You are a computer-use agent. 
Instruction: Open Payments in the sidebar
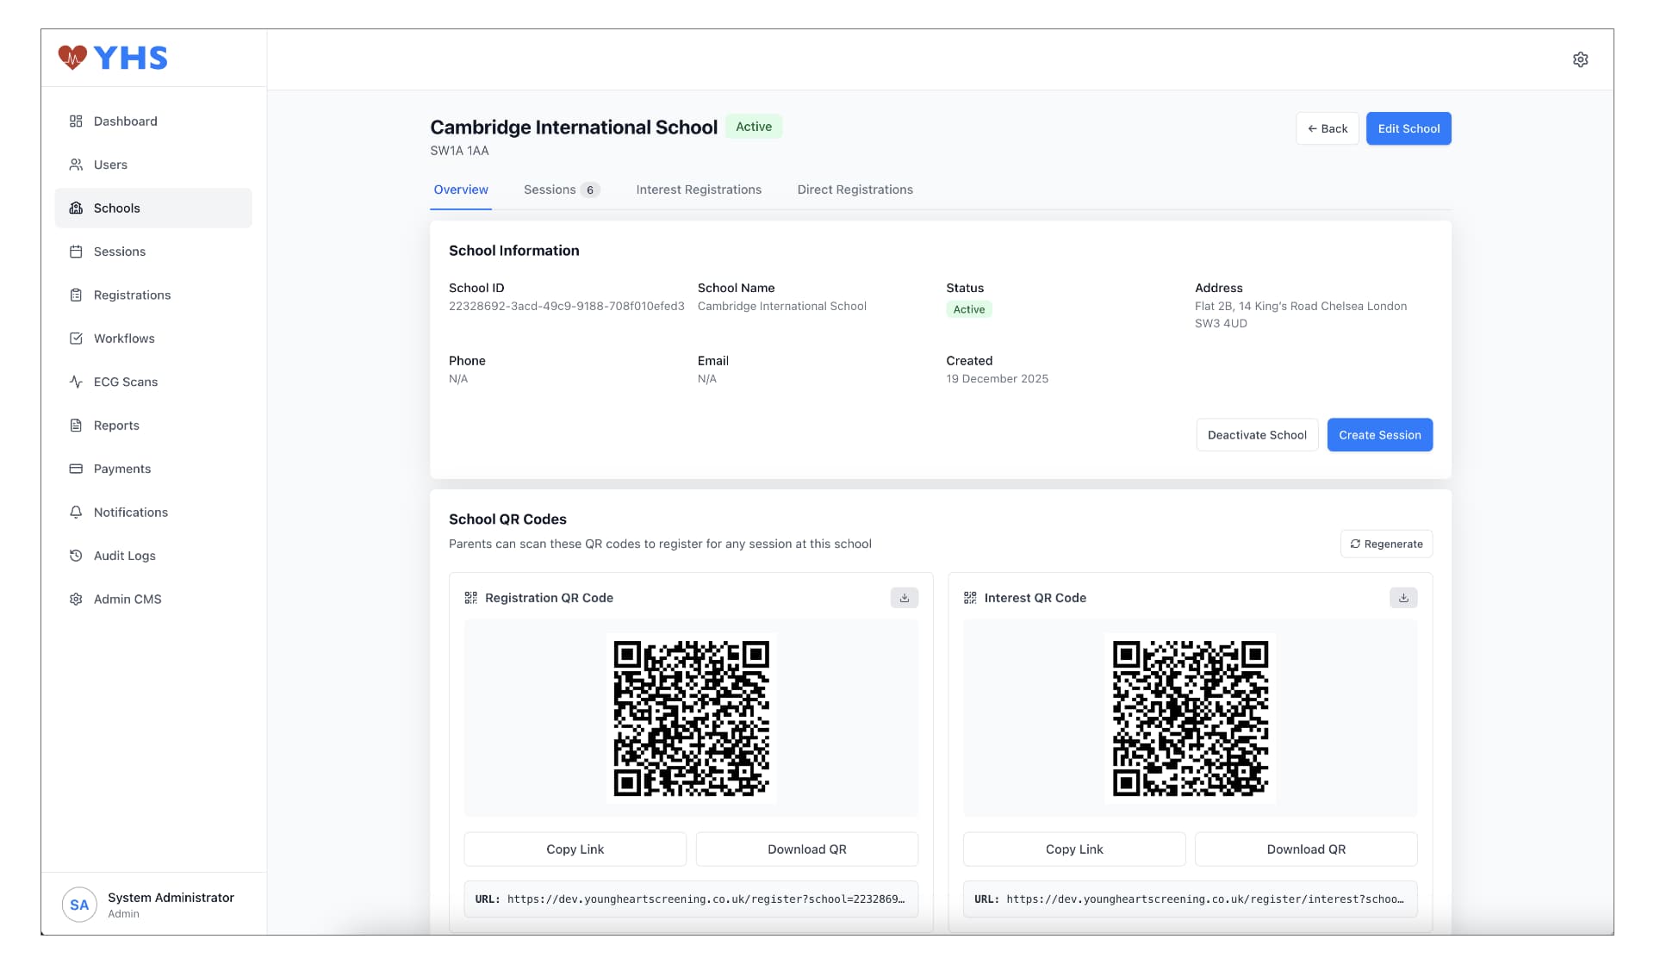[153, 469]
